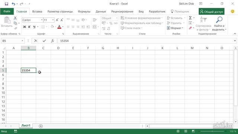
Task: Confirm the entry with the checkmark icon
Action: [x=44, y=41]
